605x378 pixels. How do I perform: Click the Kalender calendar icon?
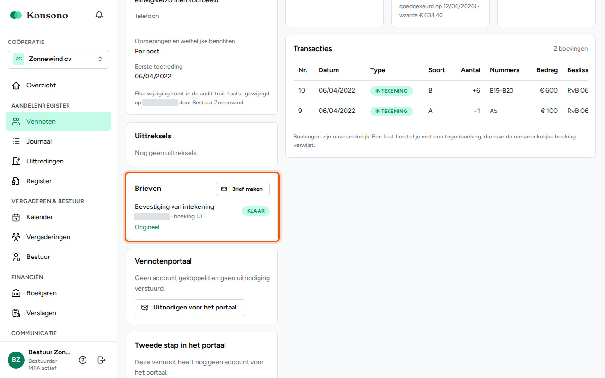[17, 217]
